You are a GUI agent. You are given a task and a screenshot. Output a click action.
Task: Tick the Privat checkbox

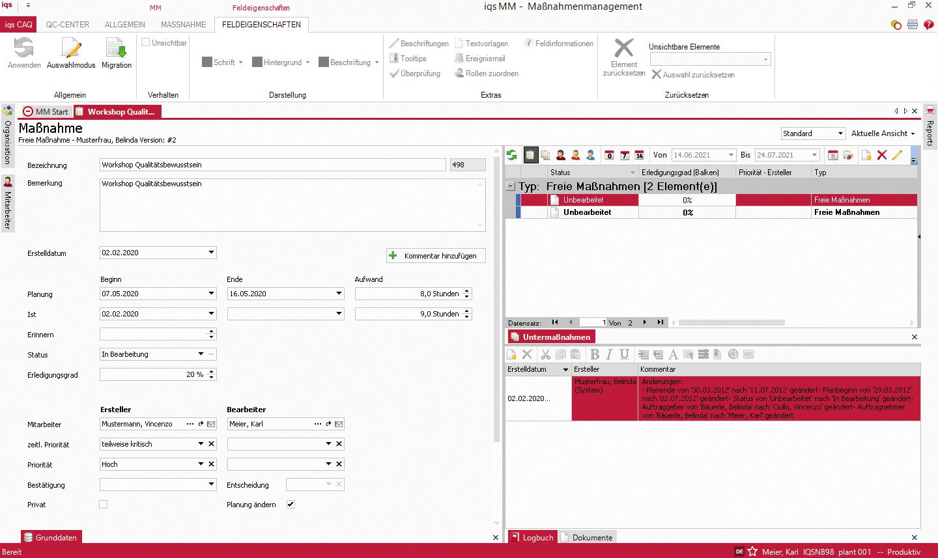[103, 505]
